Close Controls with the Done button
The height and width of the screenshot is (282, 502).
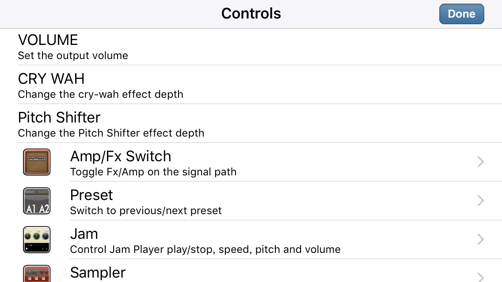tap(461, 14)
